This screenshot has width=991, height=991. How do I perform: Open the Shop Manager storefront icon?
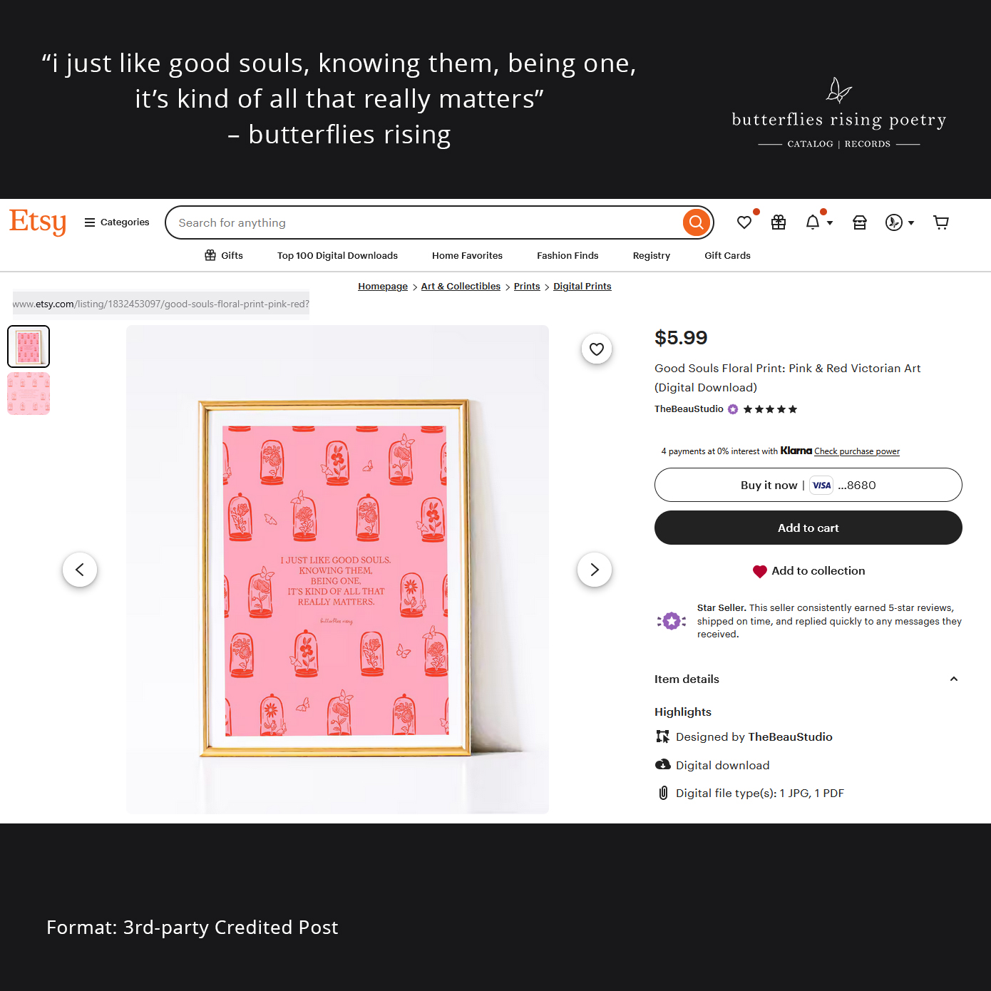point(860,222)
